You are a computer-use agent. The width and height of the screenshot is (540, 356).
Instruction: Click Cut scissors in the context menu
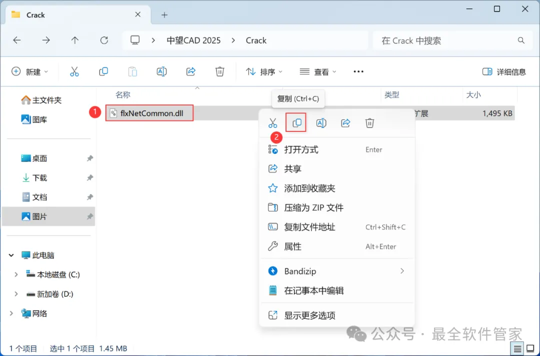[x=273, y=123]
